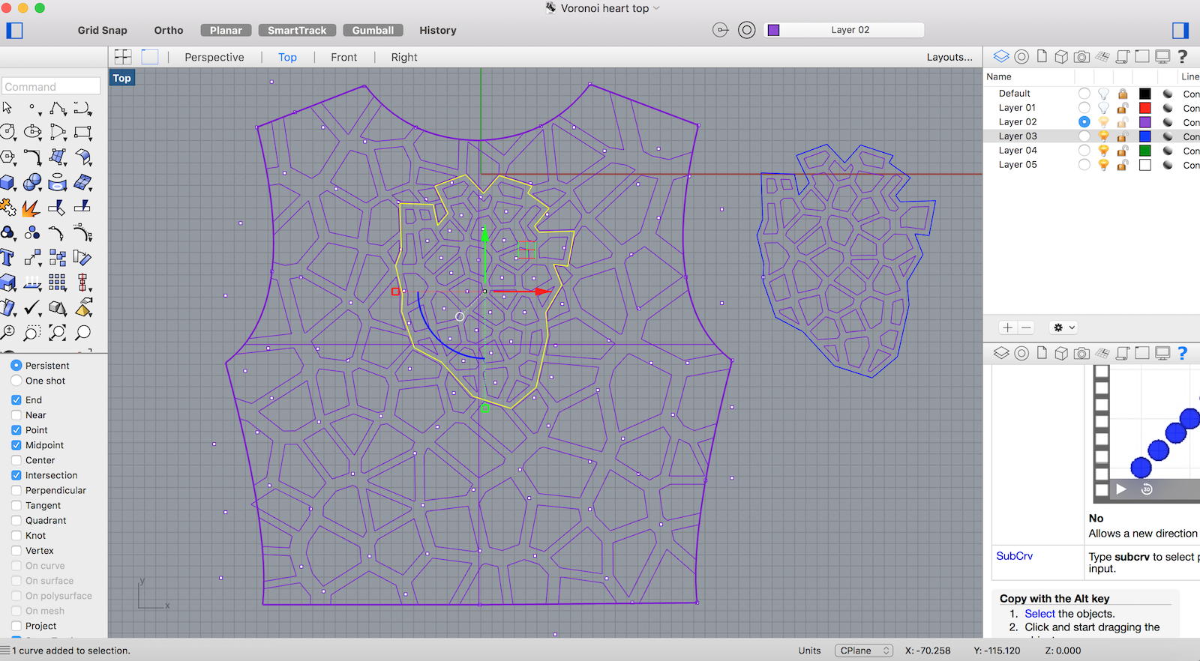This screenshot has width=1200, height=661.
Task: Open the Layers panel tab icon
Action: 1001,56
